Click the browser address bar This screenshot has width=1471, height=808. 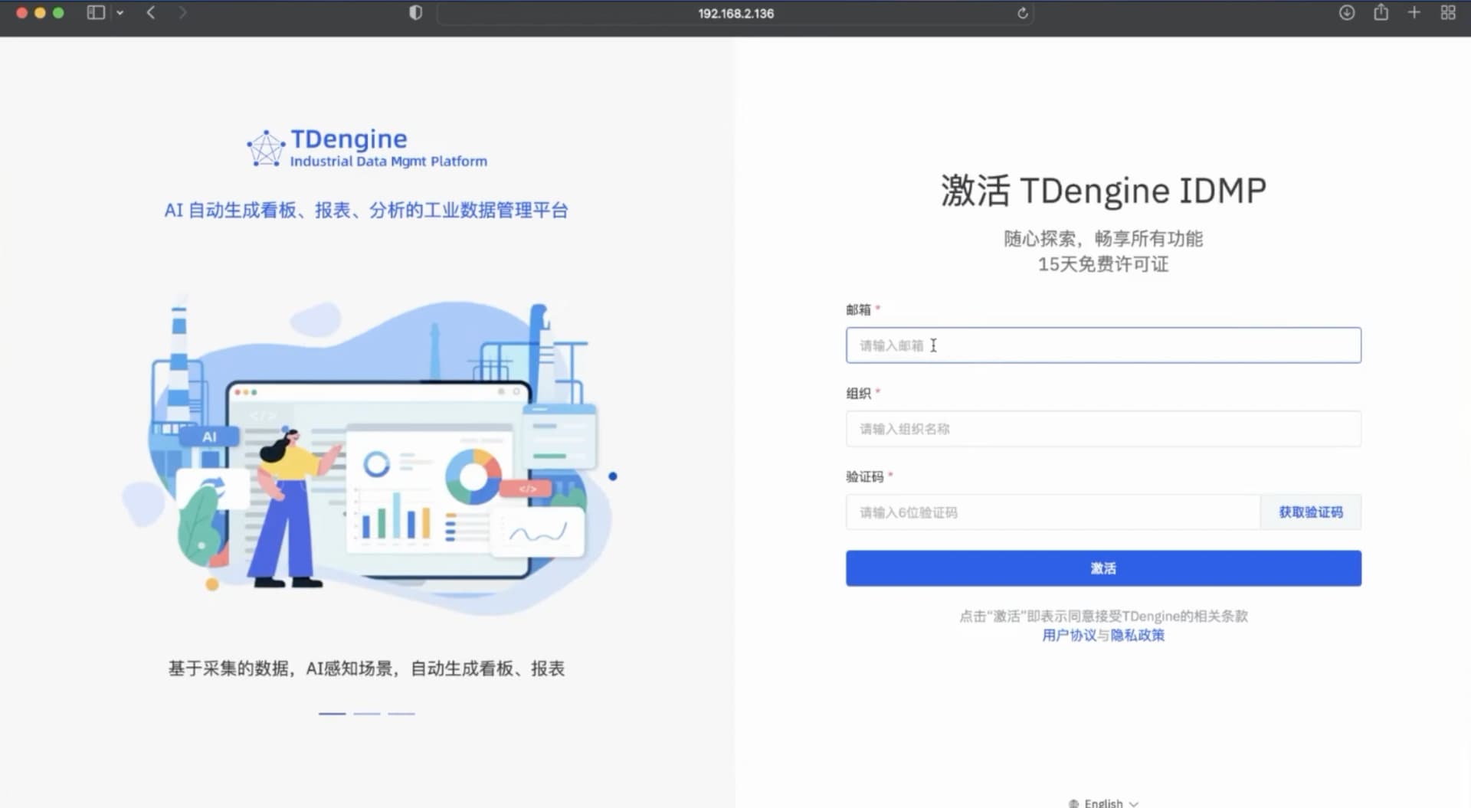pyautogui.click(x=734, y=13)
